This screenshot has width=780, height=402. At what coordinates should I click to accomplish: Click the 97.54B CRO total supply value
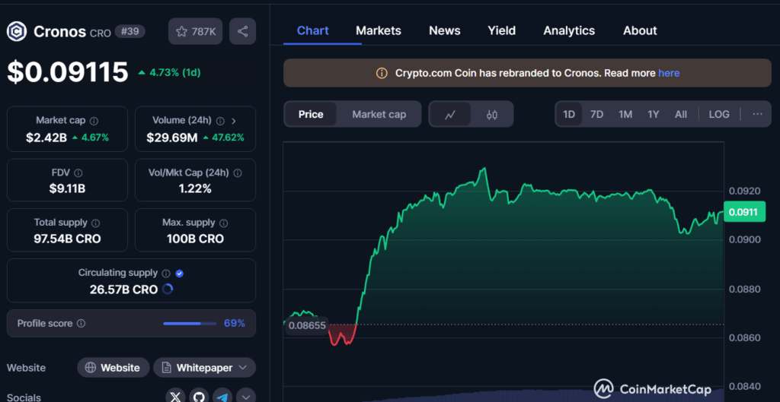pos(67,239)
